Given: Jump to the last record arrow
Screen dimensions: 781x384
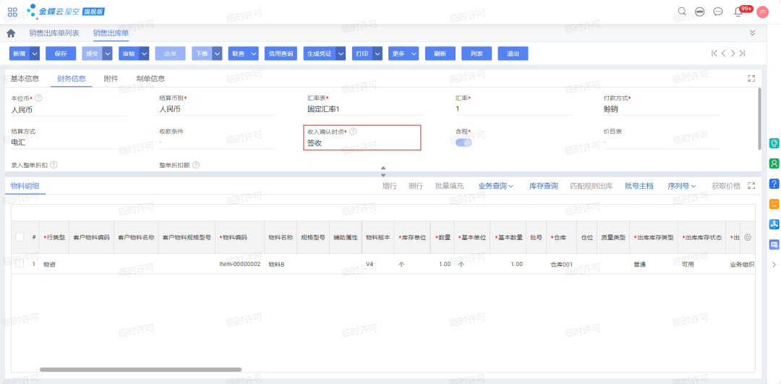Looking at the screenshot, I should tap(742, 54).
